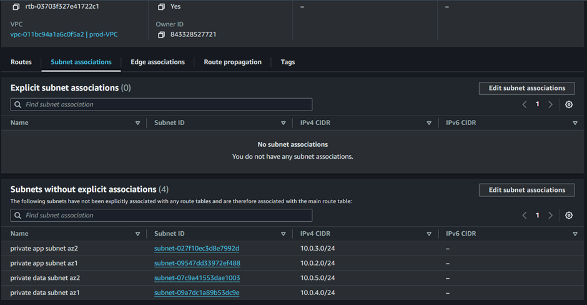The height and width of the screenshot is (305, 587).
Task: Select the 'private data subnet az1' name cell
Action: [45, 293]
